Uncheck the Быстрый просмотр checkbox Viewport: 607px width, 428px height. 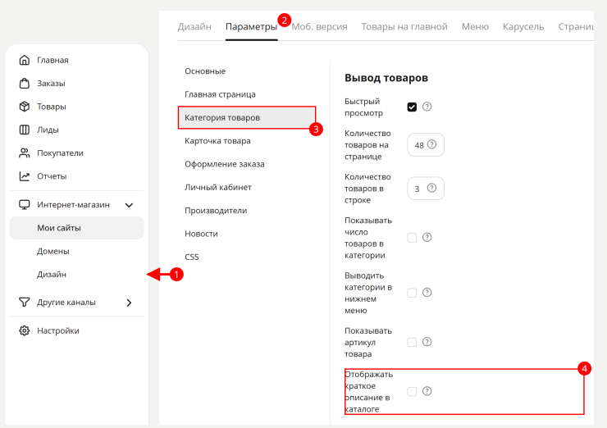tap(412, 107)
